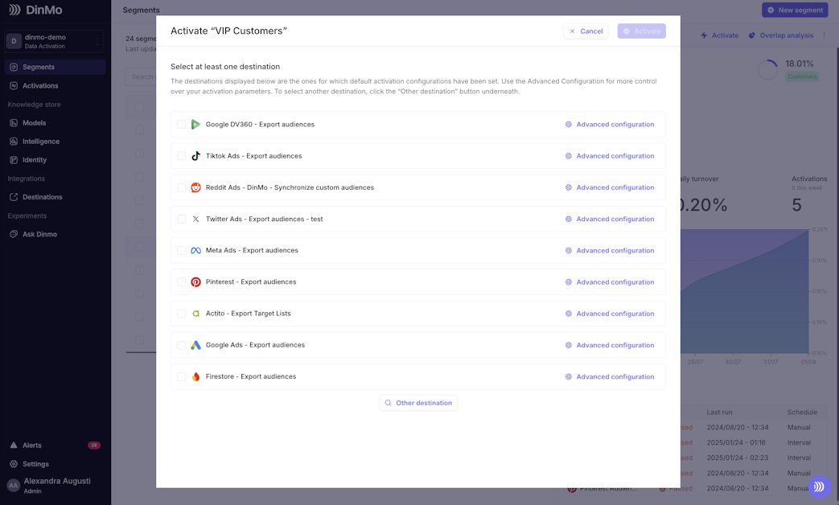The width and height of the screenshot is (839, 505).
Task: Click the gear icon in Pinterest row
Action: 569,282
